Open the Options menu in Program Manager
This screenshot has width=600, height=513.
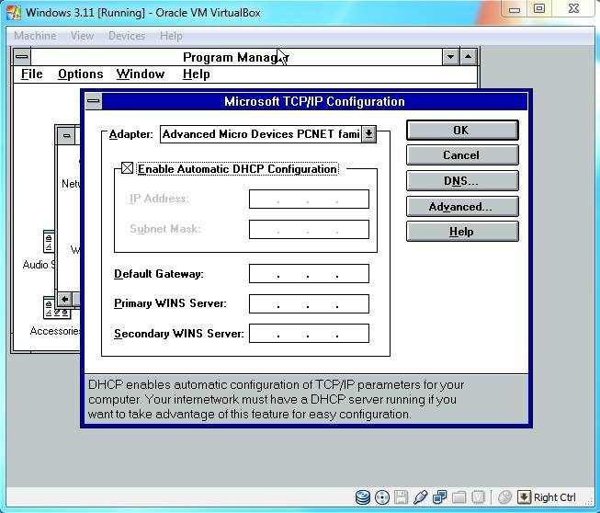(80, 74)
